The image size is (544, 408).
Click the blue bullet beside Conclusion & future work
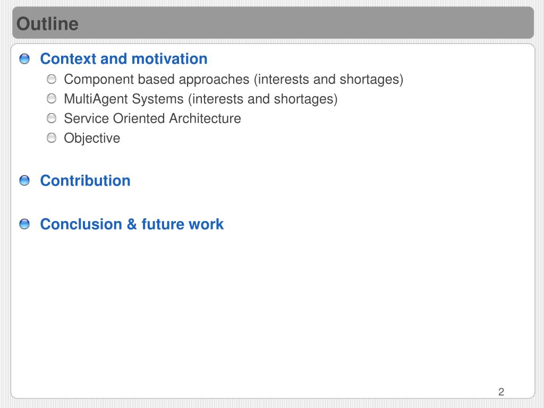(x=24, y=224)
